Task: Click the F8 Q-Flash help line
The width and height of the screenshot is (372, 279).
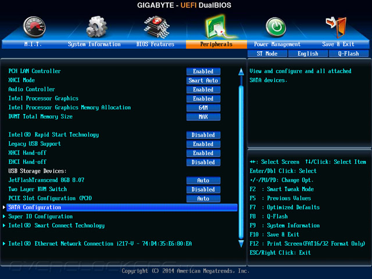Action: pyautogui.click(x=269, y=217)
